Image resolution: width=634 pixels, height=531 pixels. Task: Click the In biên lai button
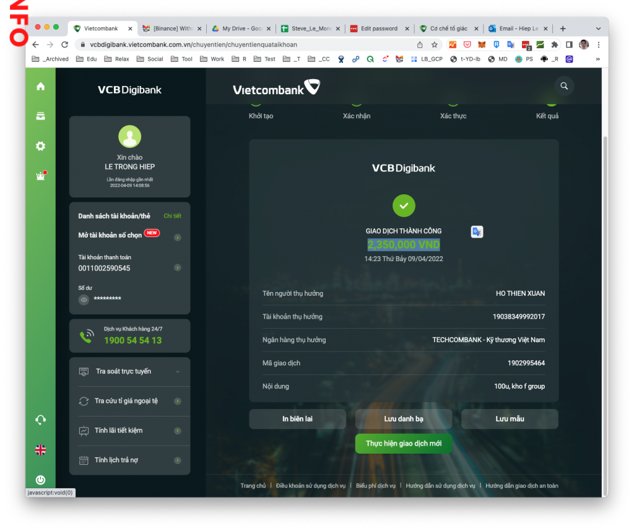tap(298, 419)
